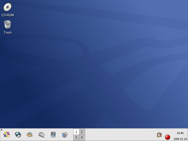Screen dimensions: 188x141
Task: Open the clipboard applet in system tray
Action: point(159,135)
